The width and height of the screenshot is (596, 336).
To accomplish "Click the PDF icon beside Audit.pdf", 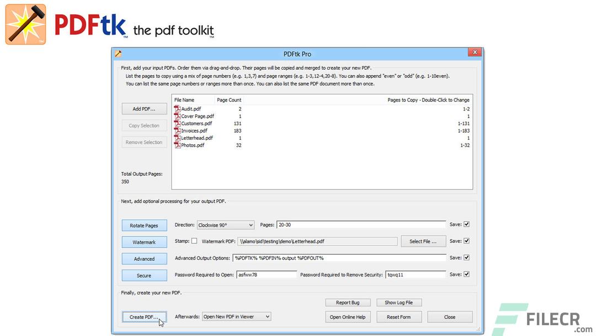I will [x=177, y=109].
